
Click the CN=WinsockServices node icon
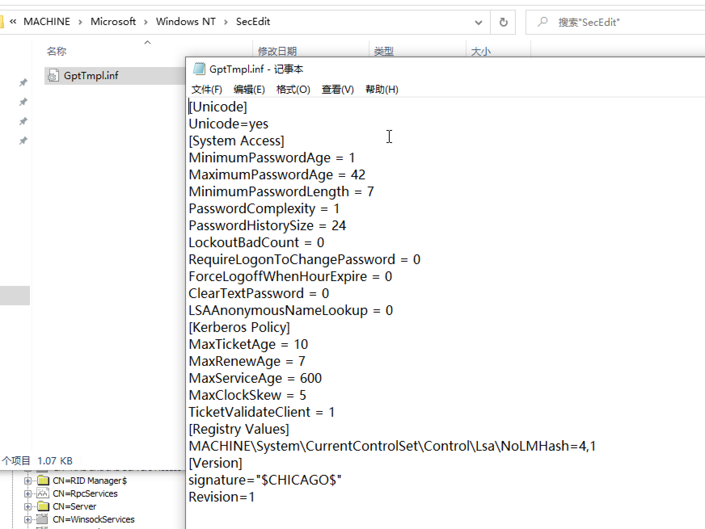click(43, 519)
